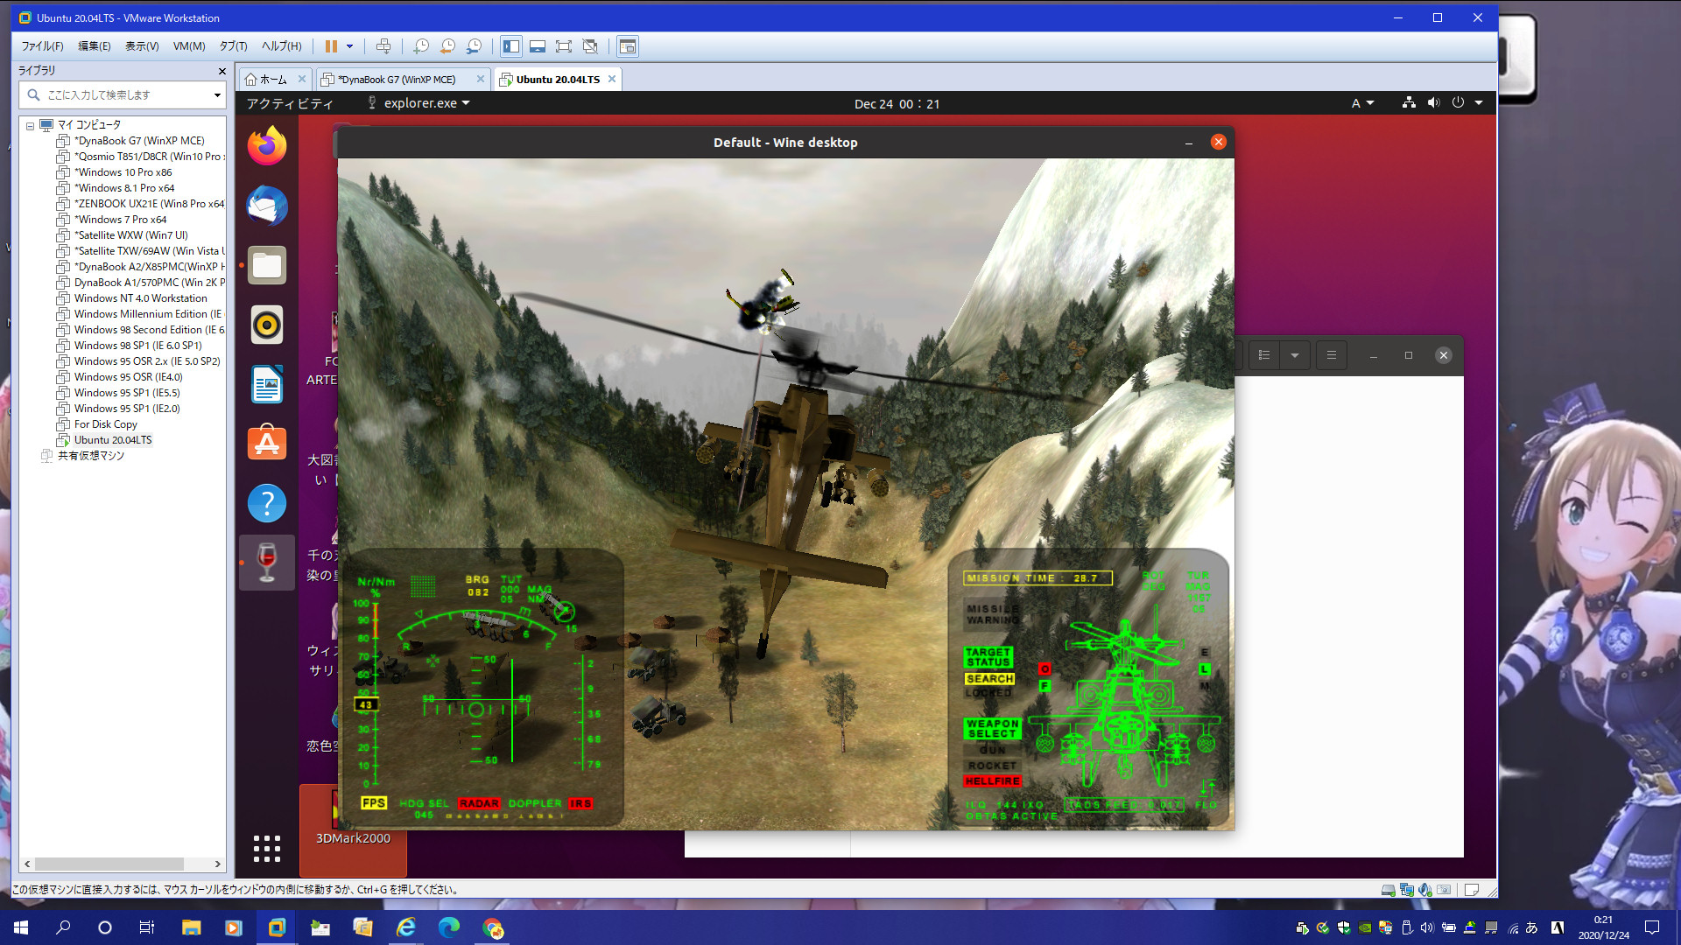Viewport: 1681px width, 945px height.
Task: Open the power options dropdown arrow
Action: [x=350, y=46]
